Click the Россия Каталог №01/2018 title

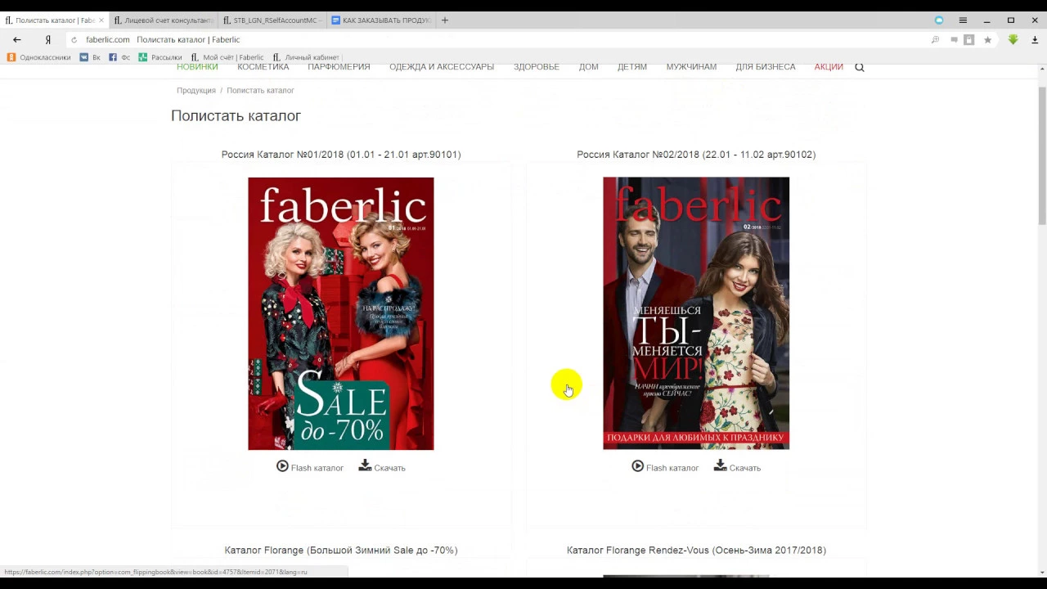pos(341,155)
